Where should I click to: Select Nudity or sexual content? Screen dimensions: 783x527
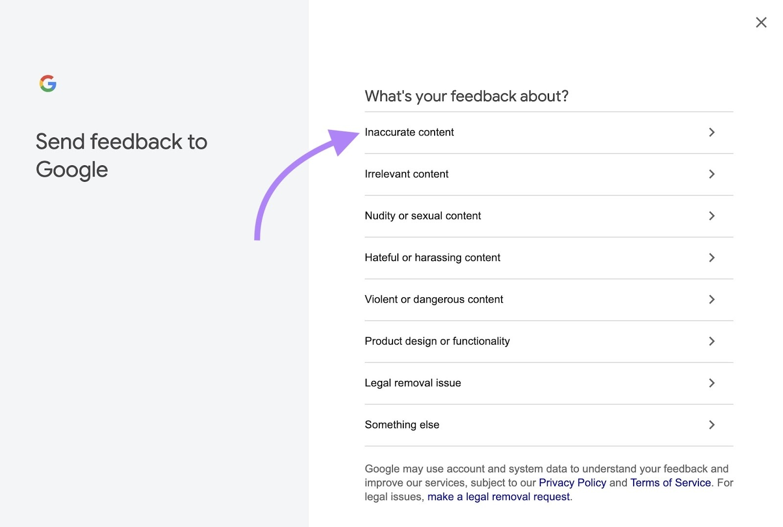pyautogui.click(x=423, y=216)
